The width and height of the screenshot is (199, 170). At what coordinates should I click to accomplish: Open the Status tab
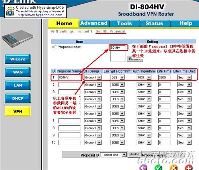click(x=154, y=23)
